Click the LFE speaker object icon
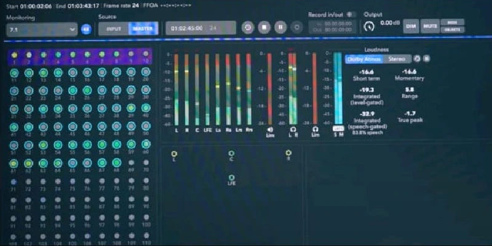The height and width of the screenshot is (246, 492). click(x=231, y=178)
